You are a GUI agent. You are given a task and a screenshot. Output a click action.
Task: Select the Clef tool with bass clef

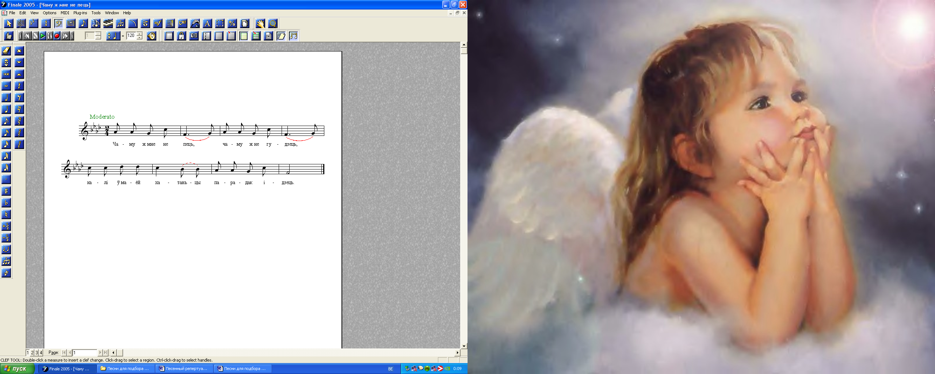pyautogui.click(x=58, y=24)
